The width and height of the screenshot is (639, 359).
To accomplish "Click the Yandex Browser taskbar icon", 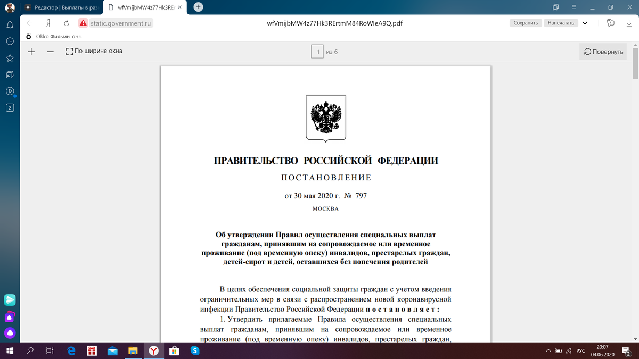I will (x=153, y=350).
